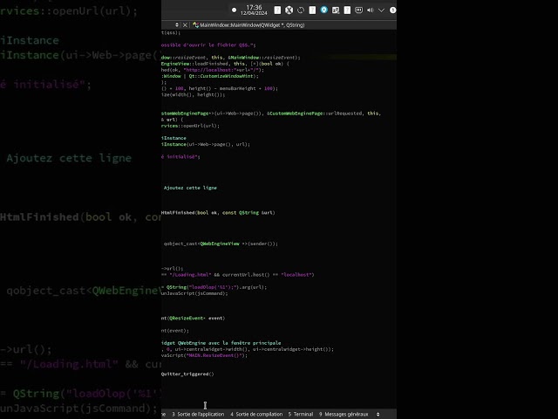Click the blue location pin tray icon
This screenshot has width=558, height=419.
(x=324, y=10)
